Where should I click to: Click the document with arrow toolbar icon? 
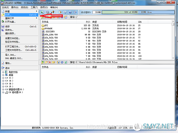pos(60,12)
